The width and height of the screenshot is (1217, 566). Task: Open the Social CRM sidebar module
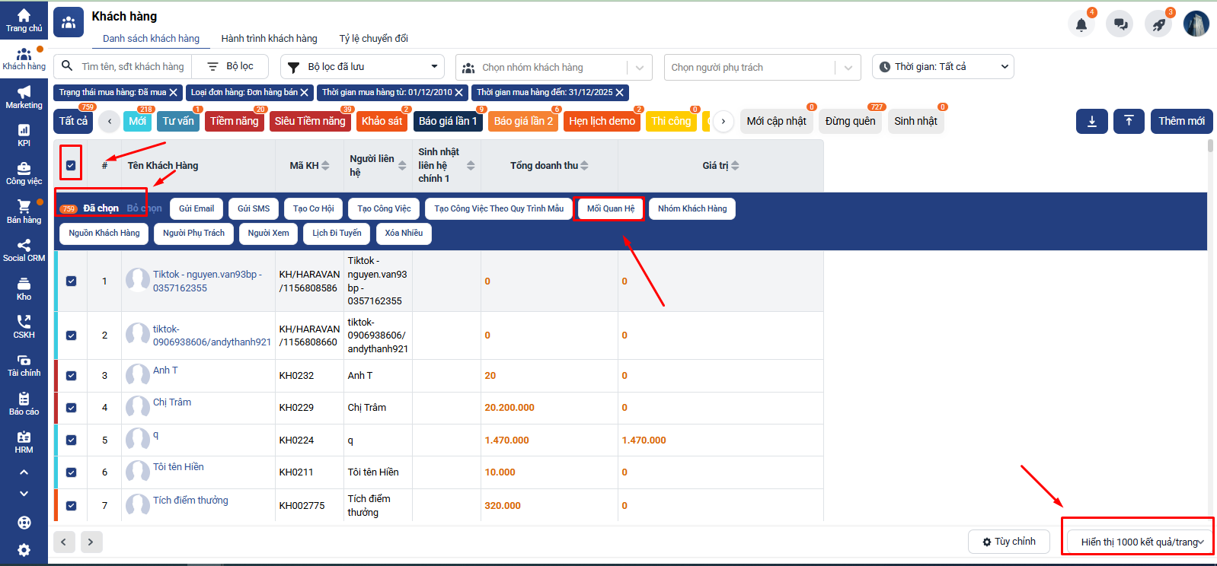click(x=24, y=250)
